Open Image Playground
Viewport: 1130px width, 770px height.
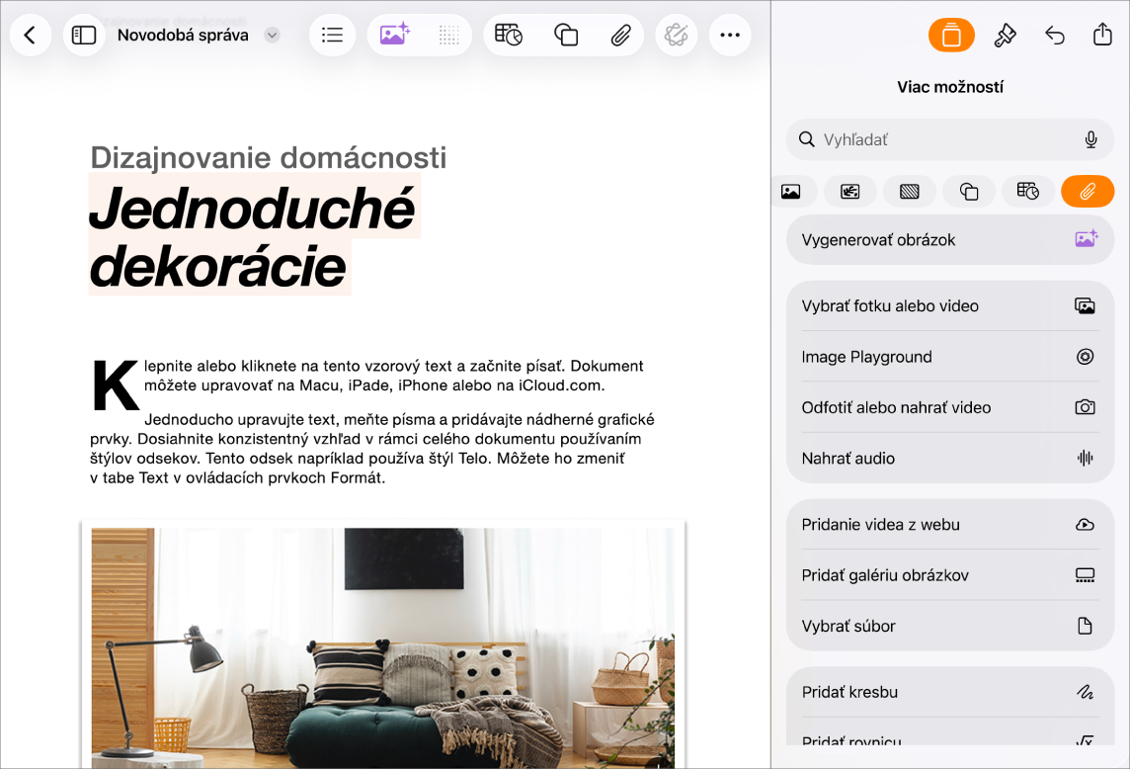(950, 357)
